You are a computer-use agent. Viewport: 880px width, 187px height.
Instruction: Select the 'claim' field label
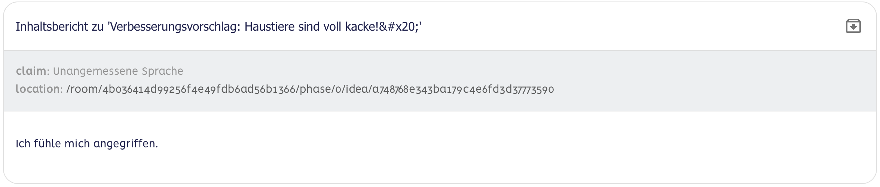pos(31,71)
